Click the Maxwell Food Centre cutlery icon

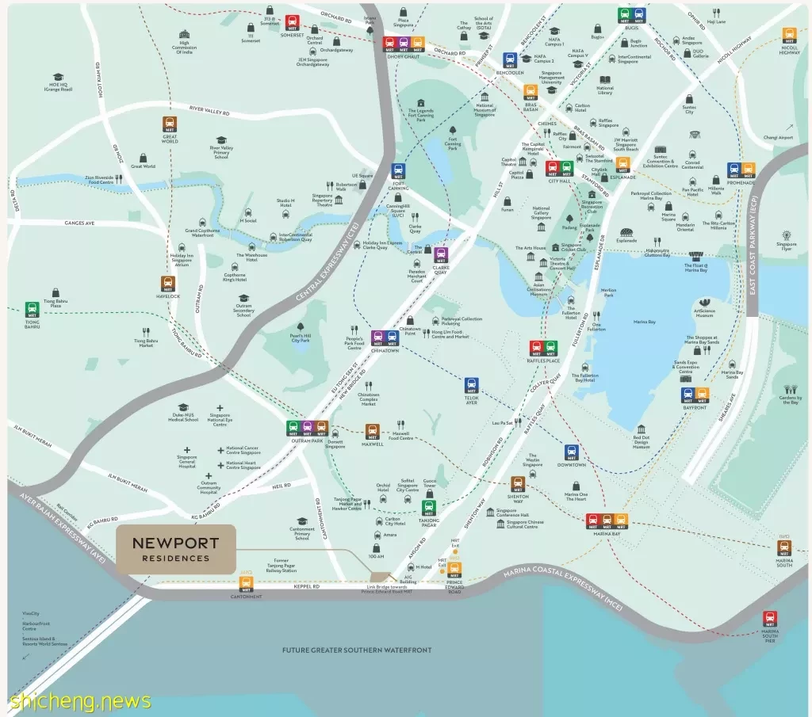point(400,425)
